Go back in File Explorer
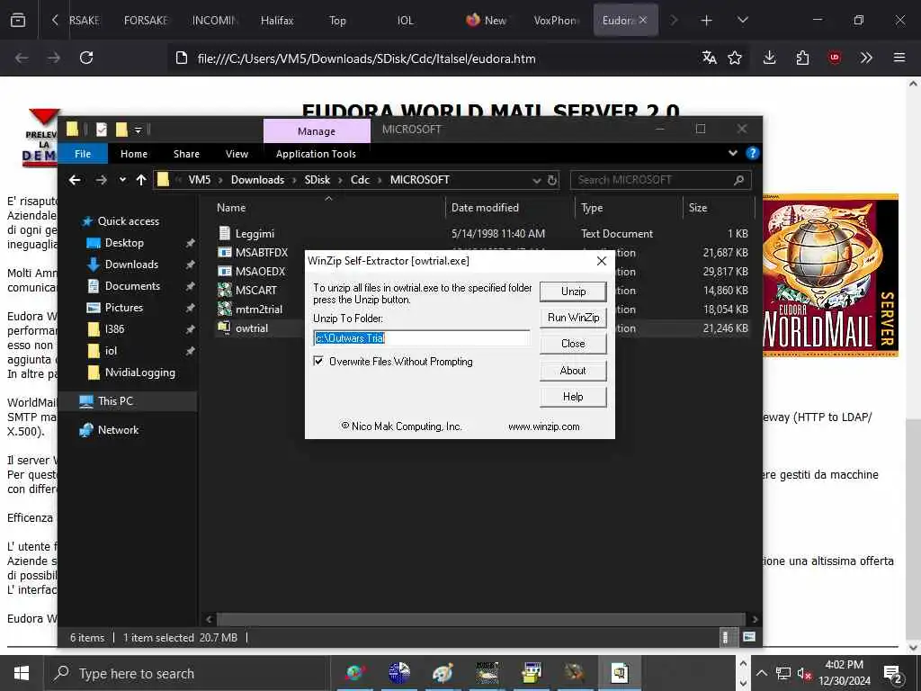Screen dimensions: 921x691 (x=75, y=180)
